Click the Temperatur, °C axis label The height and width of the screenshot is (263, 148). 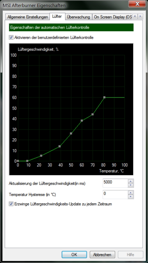pyautogui.click(x=112, y=171)
